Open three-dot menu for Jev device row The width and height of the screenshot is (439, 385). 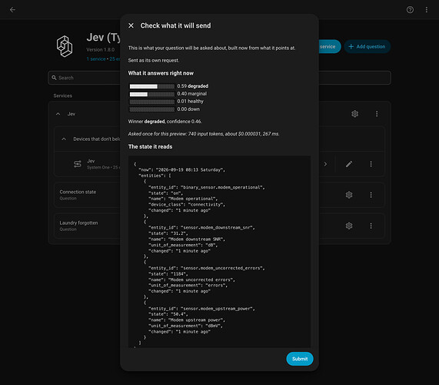coord(371,164)
